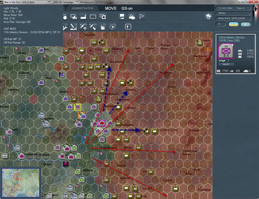Select the Soviet counter at Velikie Luki
This screenshot has width=259, height=199.
point(155,131)
